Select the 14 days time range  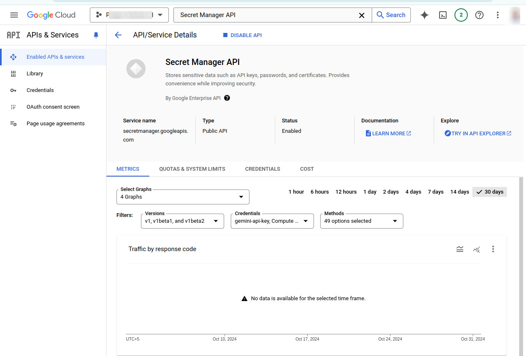459,192
